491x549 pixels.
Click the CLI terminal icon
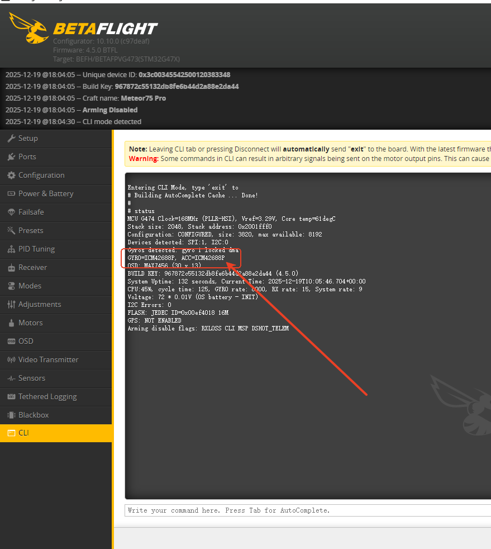tap(12, 433)
